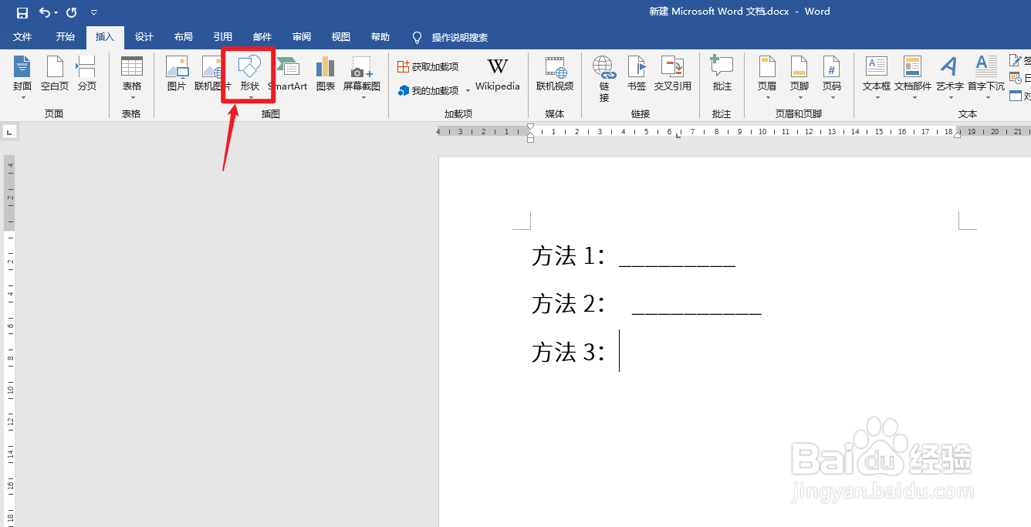The width and height of the screenshot is (1031, 527).
Task: Take a screenshot using 屏幕截图
Action: coord(361,75)
